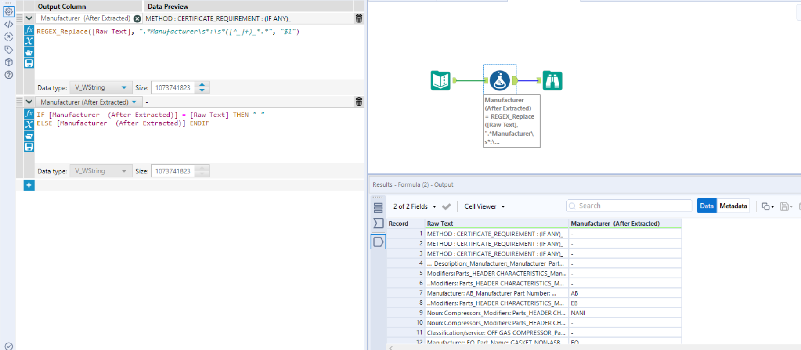The image size is (801, 350).
Task: Open the 2 of 2 Fields dropdown
Action: pos(414,206)
